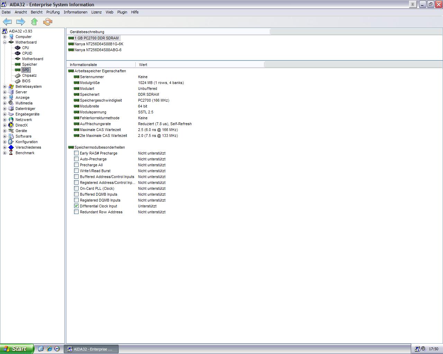
Task: Toggle Precharge All checkbox
Action: click(76, 165)
